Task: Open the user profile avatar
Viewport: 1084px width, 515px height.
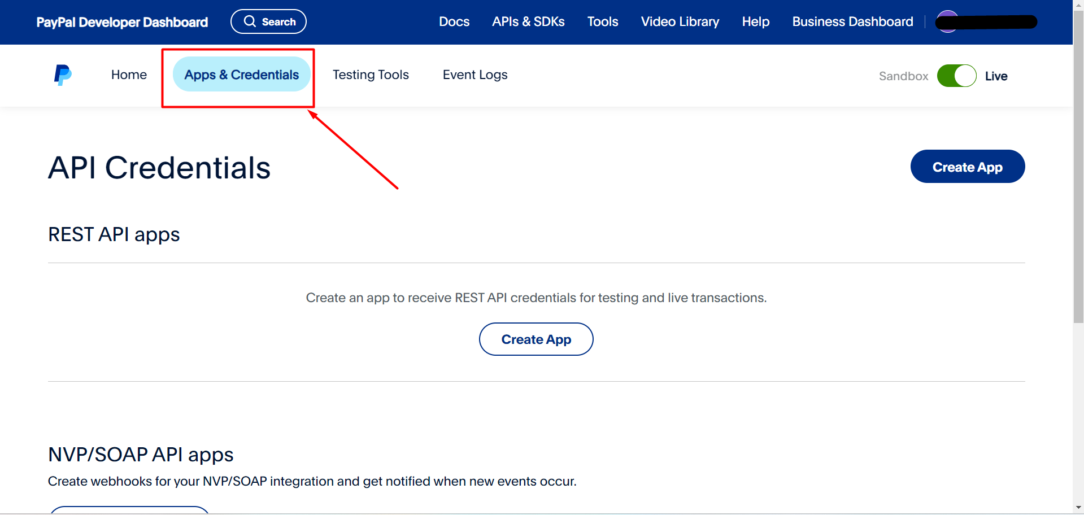Action: pos(947,21)
